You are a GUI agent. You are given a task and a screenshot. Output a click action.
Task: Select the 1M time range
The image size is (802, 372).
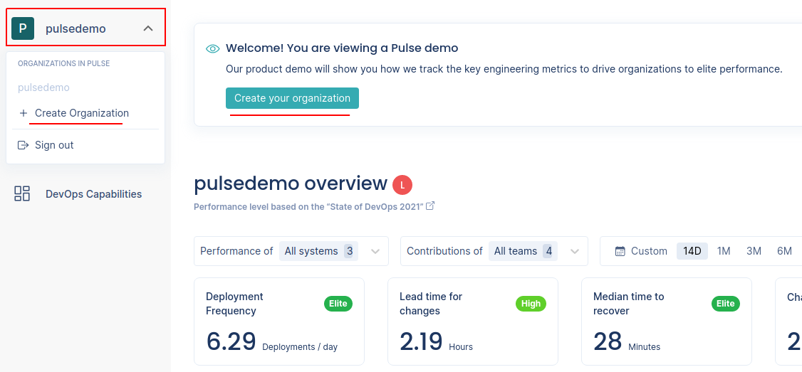click(723, 251)
